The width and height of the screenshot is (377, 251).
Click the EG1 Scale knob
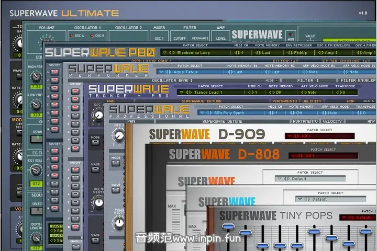click(x=36, y=170)
